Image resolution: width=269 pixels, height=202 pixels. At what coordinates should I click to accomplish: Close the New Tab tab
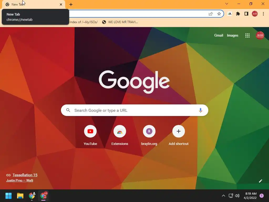61,4
